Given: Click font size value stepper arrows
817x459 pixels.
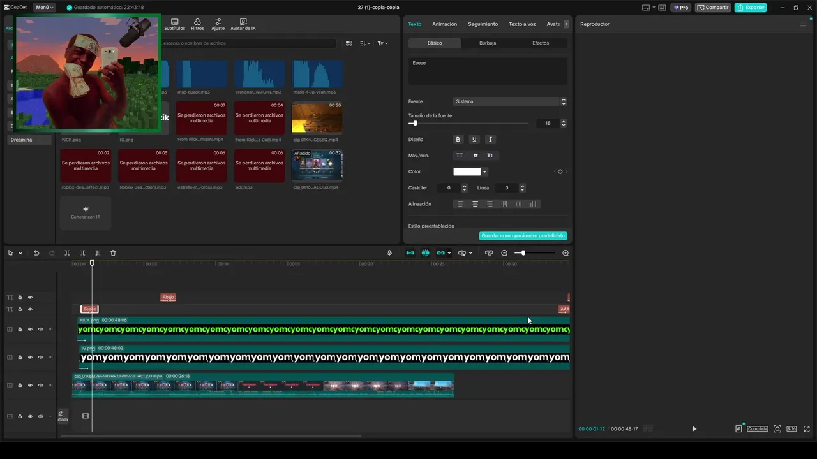Looking at the screenshot, I should (x=564, y=123).
